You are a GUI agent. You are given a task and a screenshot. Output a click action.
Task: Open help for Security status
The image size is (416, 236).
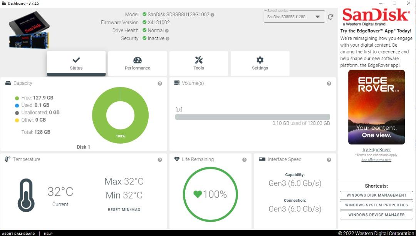(168, 39)
